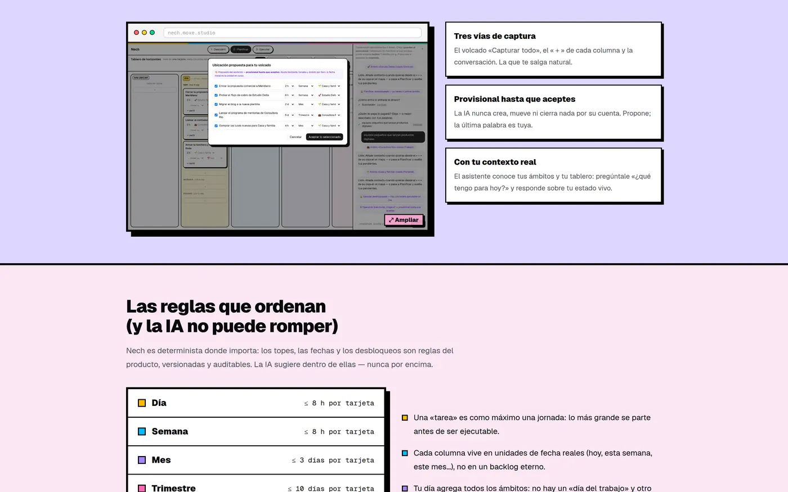Click the purple Mes square icon
The height and width of the screenshot is (492, 788).
[142, 460]
